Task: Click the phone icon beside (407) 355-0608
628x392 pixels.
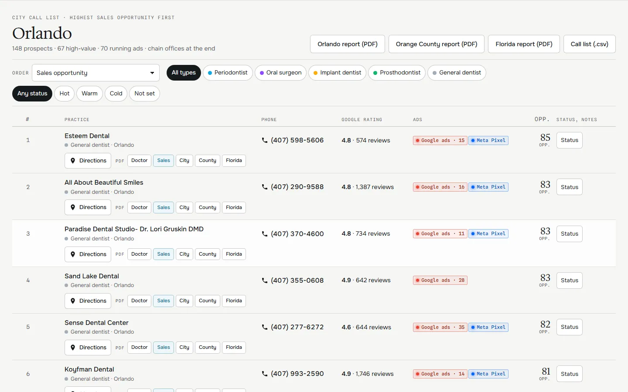Action: (264, 280)
